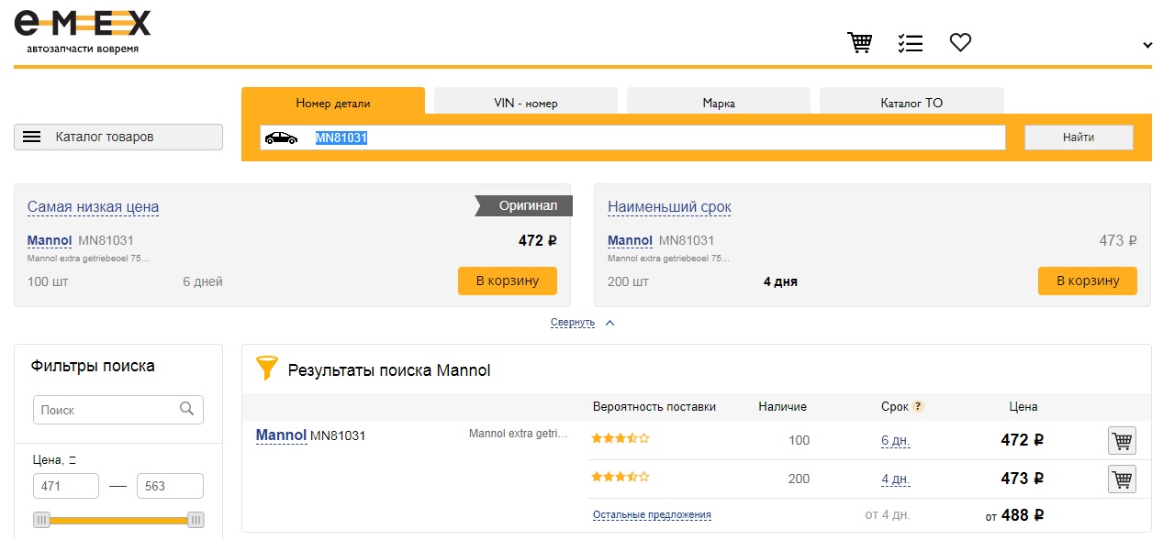Screen dimensions: 1163x540
Task: Open the checklist orders icon in header
Action: click(x=910, y=43)
